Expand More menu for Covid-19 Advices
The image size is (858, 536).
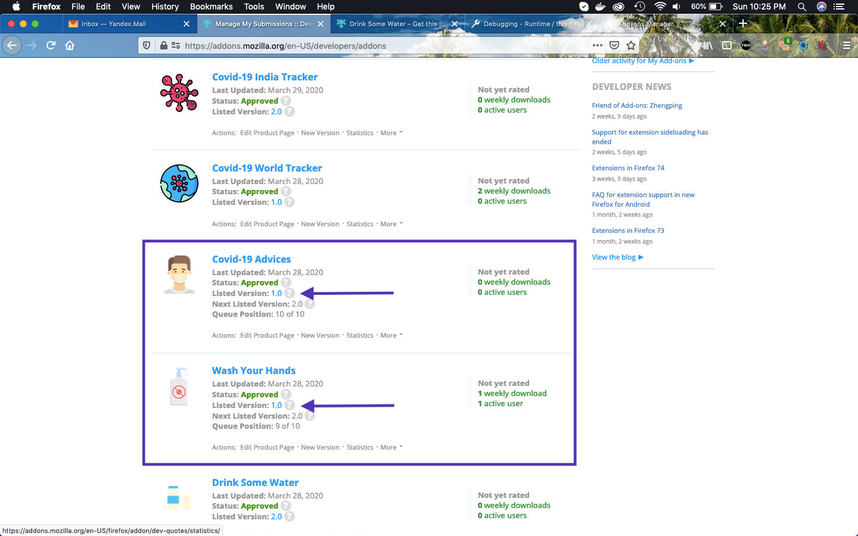[391, 335]
